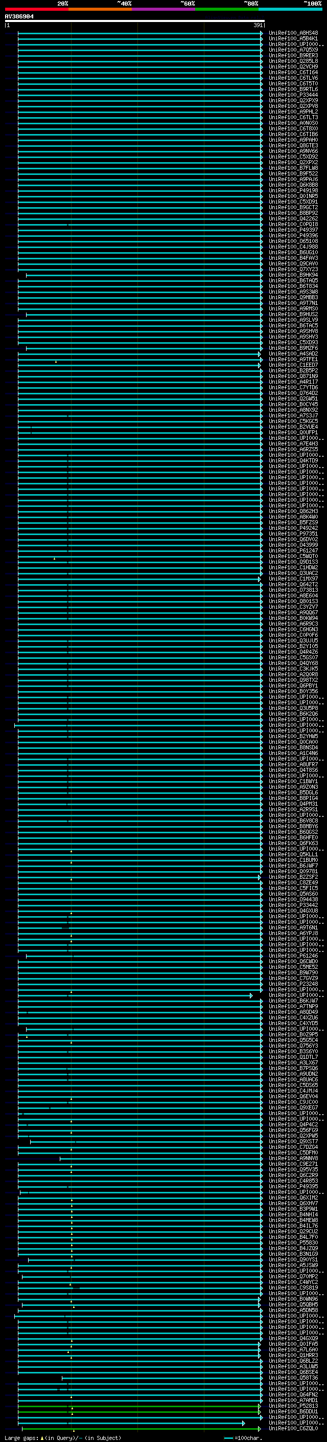Select the UniRef100_Q6K8B8 label

tap(293, 185)
